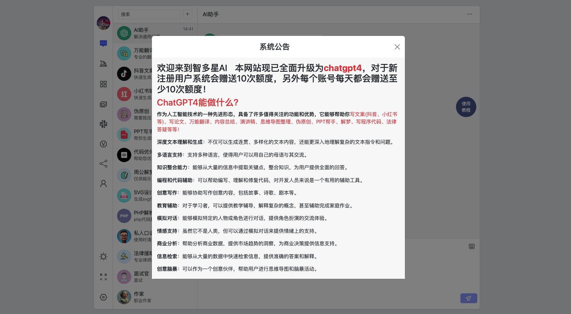Click the 14:41 timestamp on AI助手
Viewport: 571px width, 314px height.
(x=188, y=29)
